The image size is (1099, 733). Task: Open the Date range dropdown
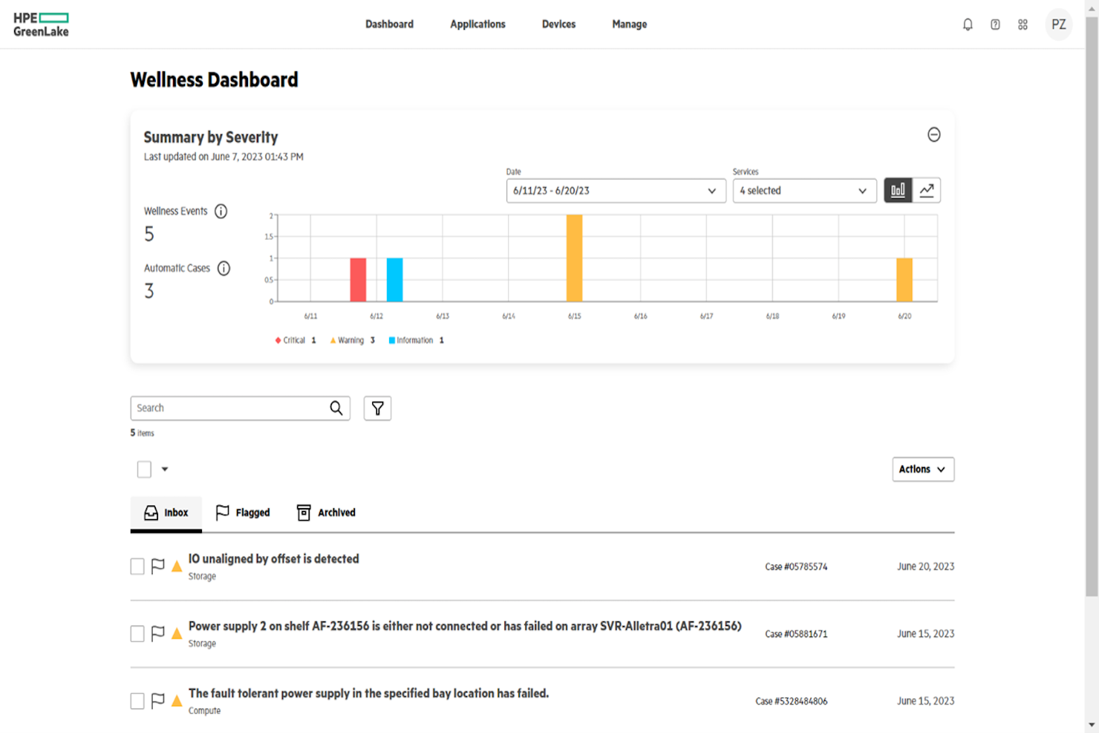pos(615,191)
